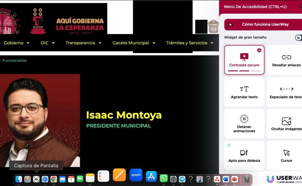The width and height of the screenshot is (302, 186).
Task: Open the Trámites y Servicios menu
Action: 189,43
